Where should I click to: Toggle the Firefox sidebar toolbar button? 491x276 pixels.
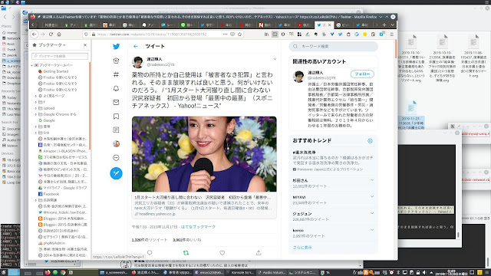pos(275,34)
